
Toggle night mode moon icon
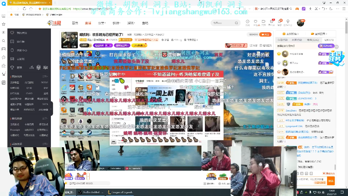pos(331,9)
